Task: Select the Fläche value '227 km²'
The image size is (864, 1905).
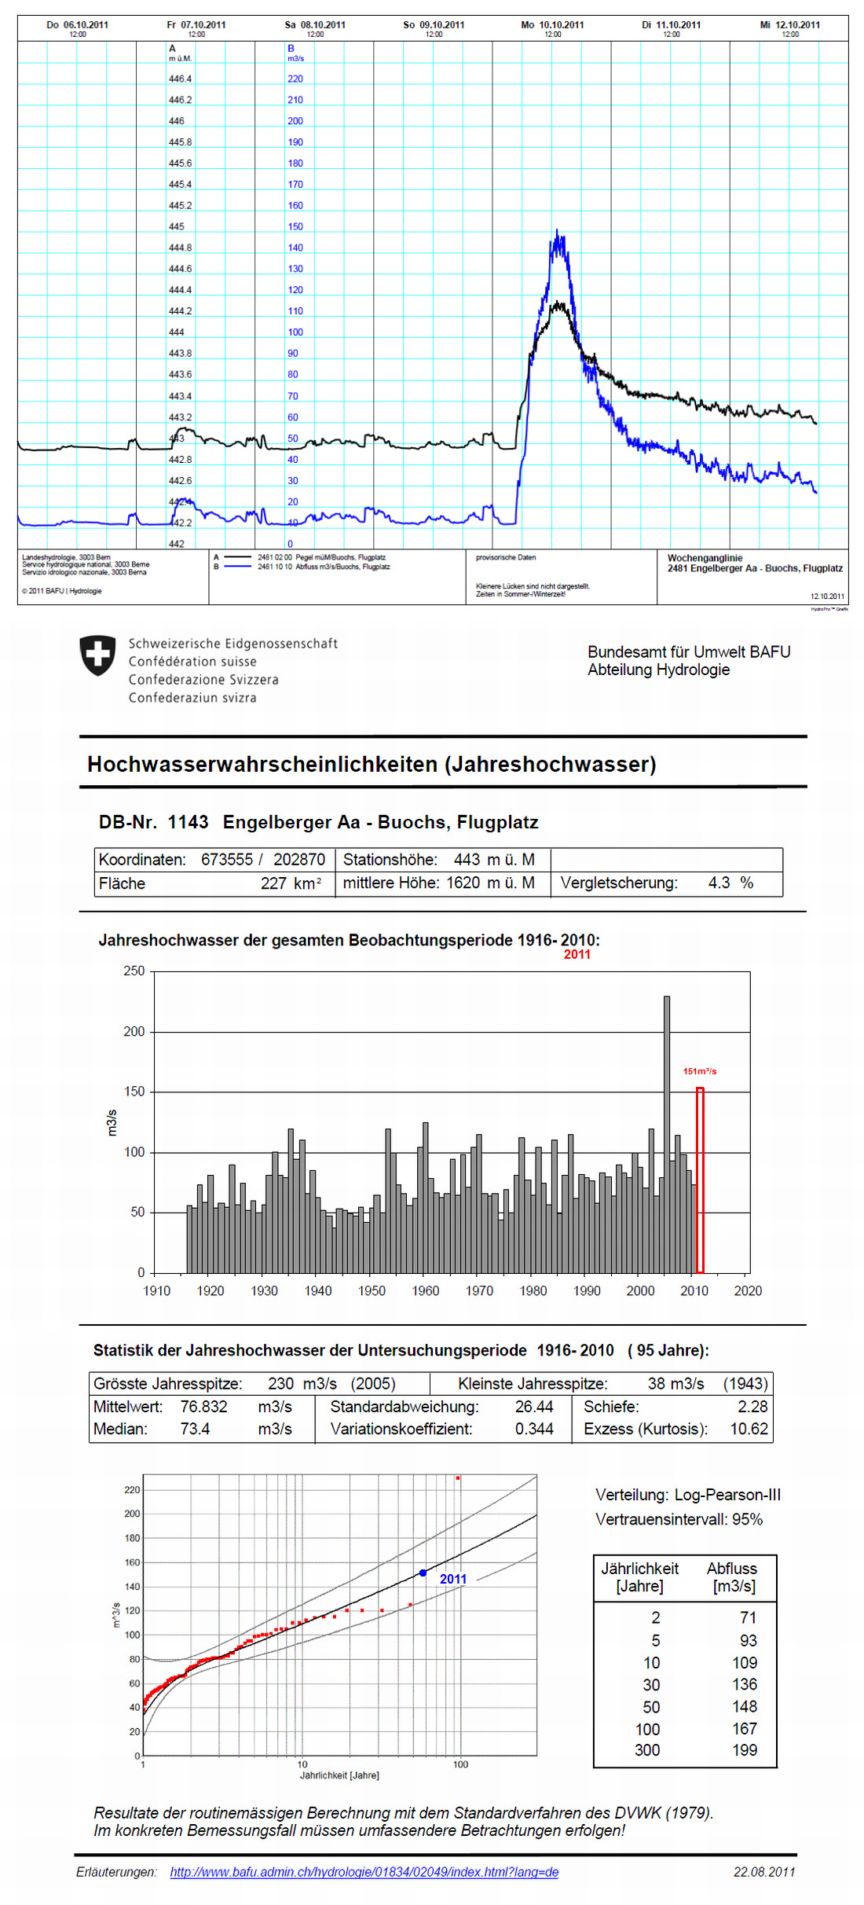Action: tap(291, 883)
